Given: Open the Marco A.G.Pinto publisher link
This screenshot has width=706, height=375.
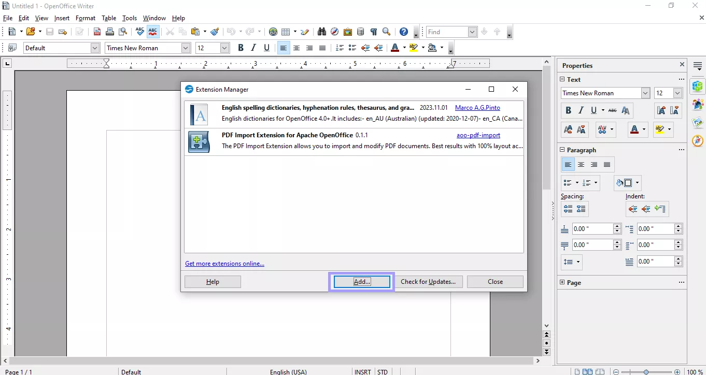Looking at the screenshot, I should [x=477, y=108].
